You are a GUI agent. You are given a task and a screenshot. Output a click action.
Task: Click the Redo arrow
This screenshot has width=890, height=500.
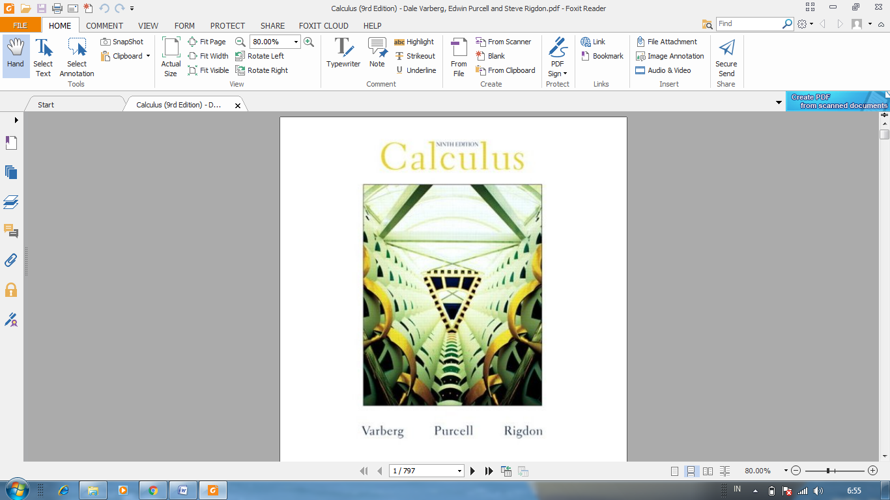[x=119, y=8]
